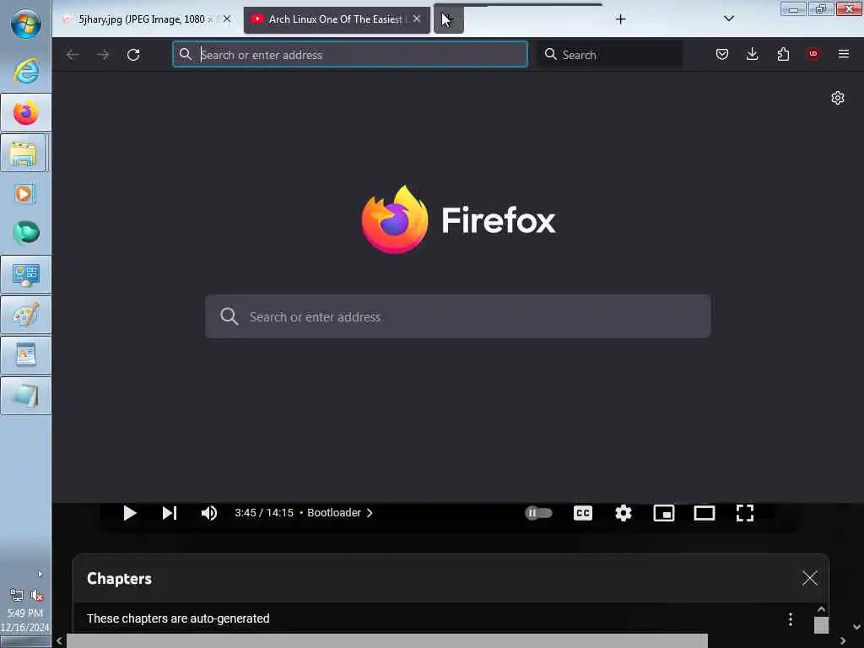Mute the YouTube video volume
Screen dimensions: 864x648
click(209, 513)
